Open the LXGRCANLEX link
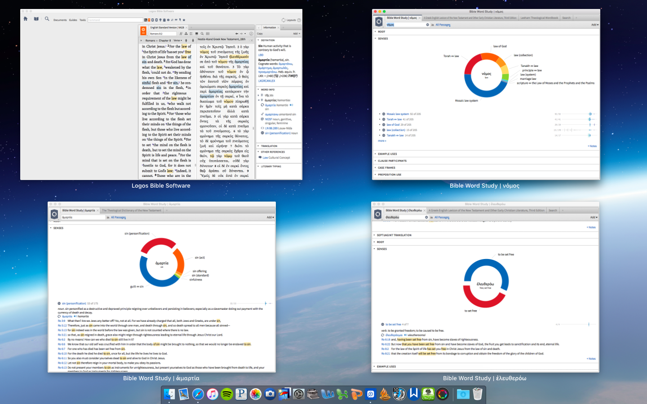The width and height of the screenshot is (647, 404). point(266,81)
